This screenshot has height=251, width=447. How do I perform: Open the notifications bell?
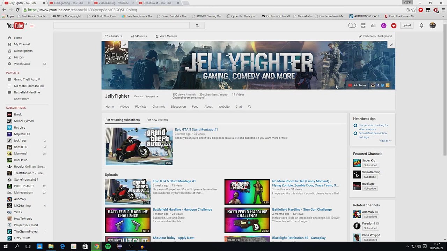(x=422, y=25)
